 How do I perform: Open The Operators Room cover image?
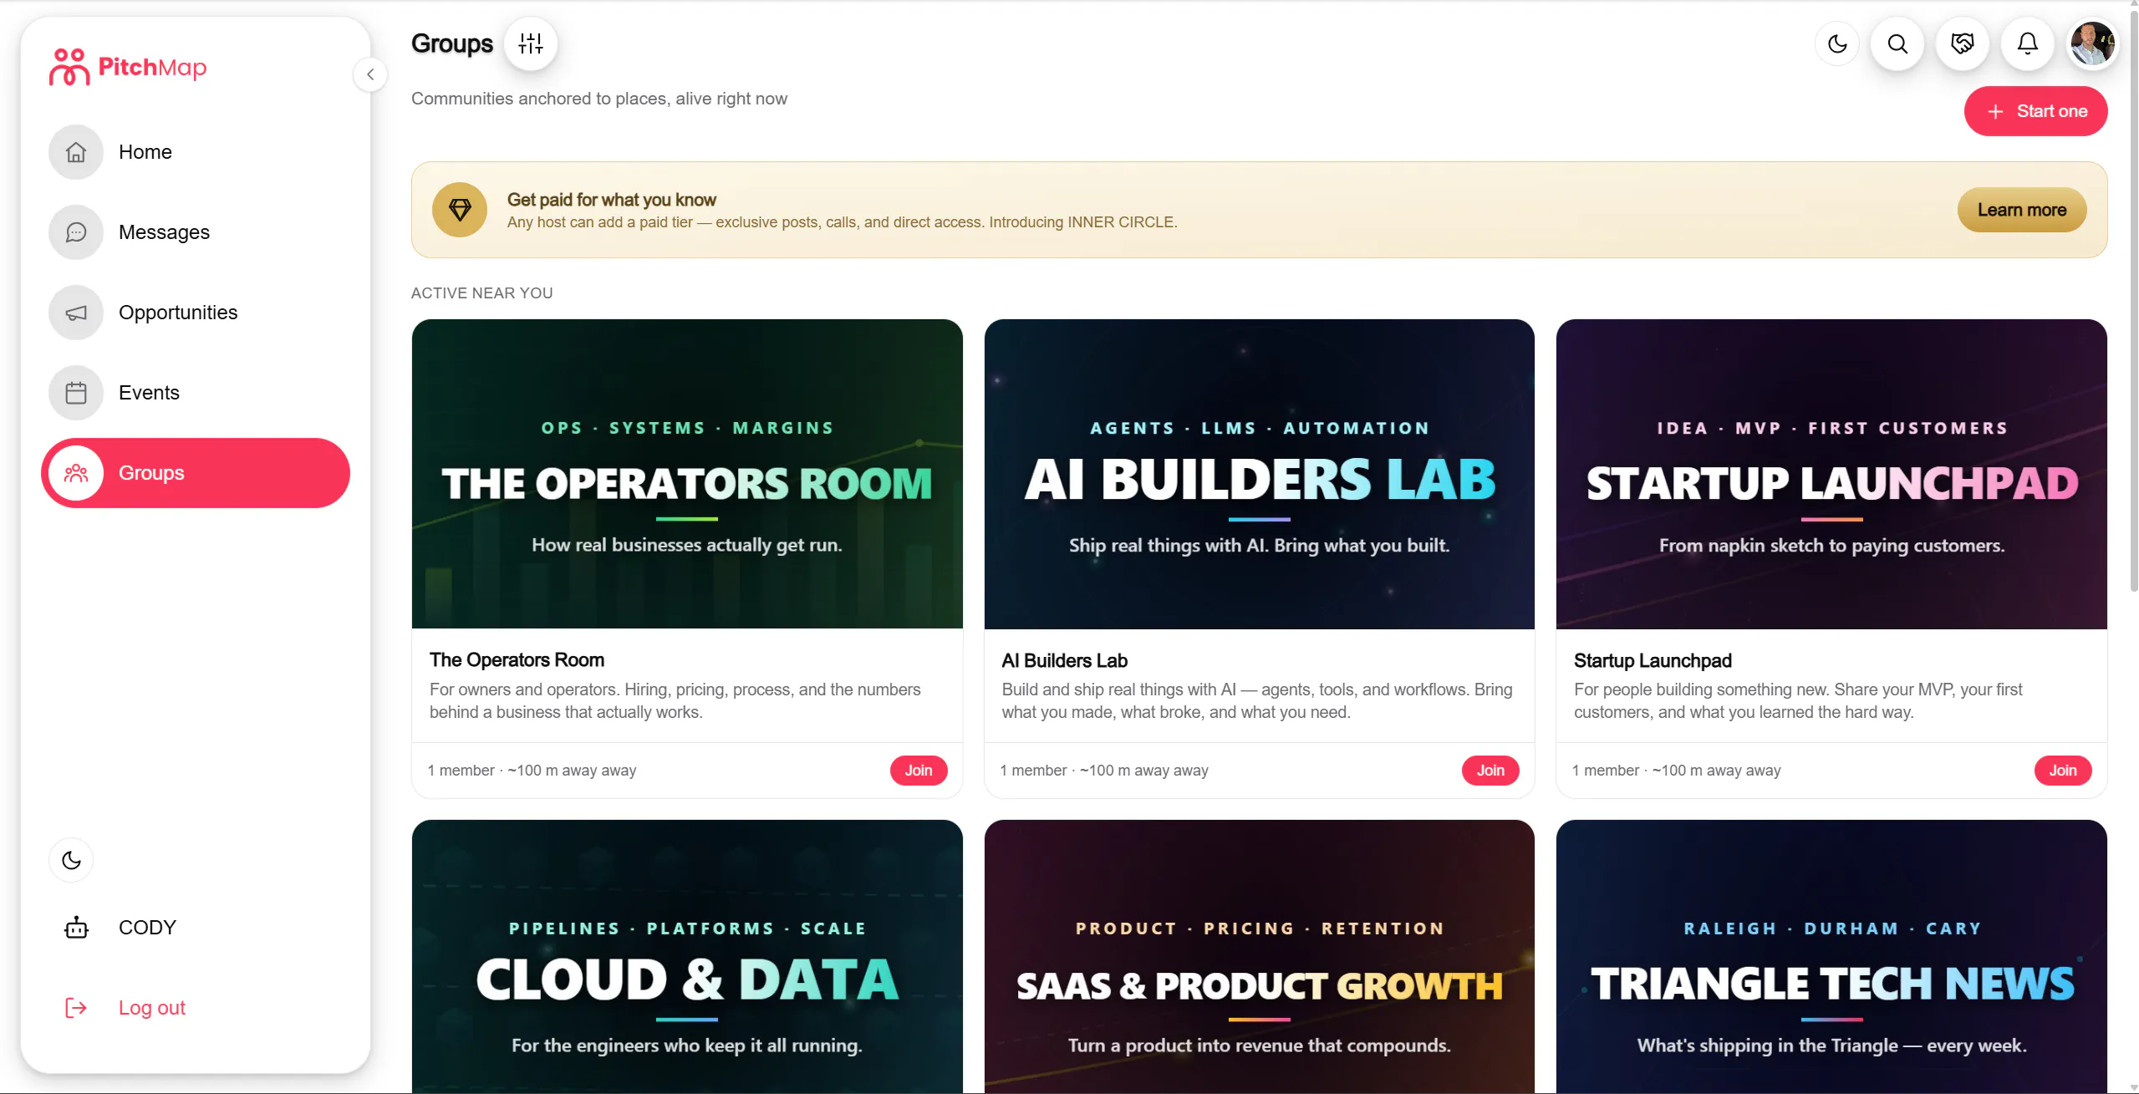coord(687,474)
